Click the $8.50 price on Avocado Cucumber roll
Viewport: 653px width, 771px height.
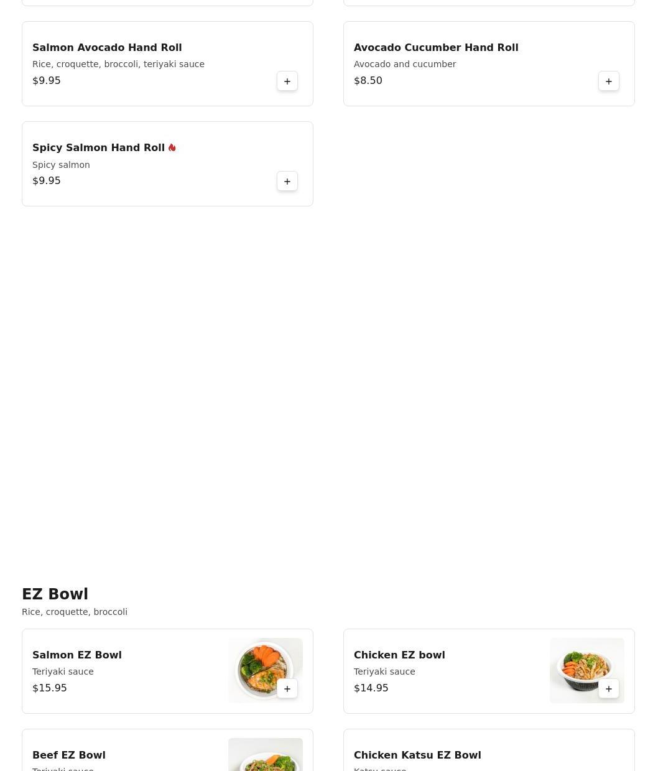[x=368, y=80]
